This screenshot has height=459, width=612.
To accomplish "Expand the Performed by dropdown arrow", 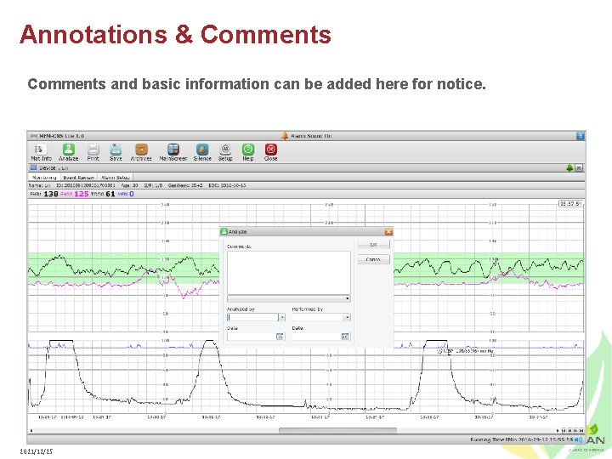I will point(347,318).
